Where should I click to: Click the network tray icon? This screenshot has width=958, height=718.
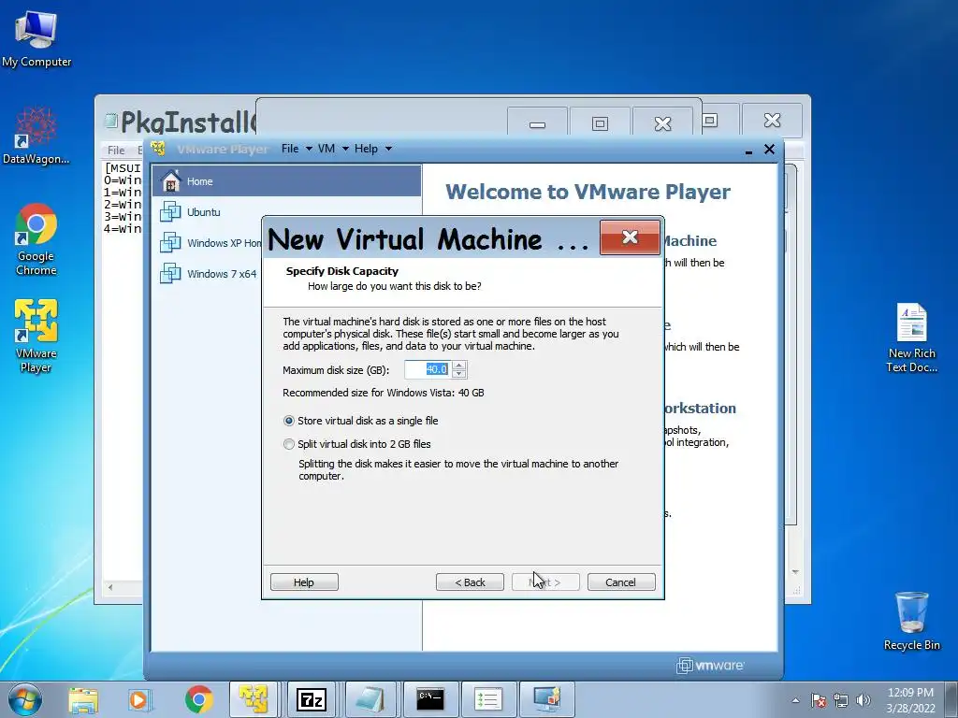coord(841,700)
